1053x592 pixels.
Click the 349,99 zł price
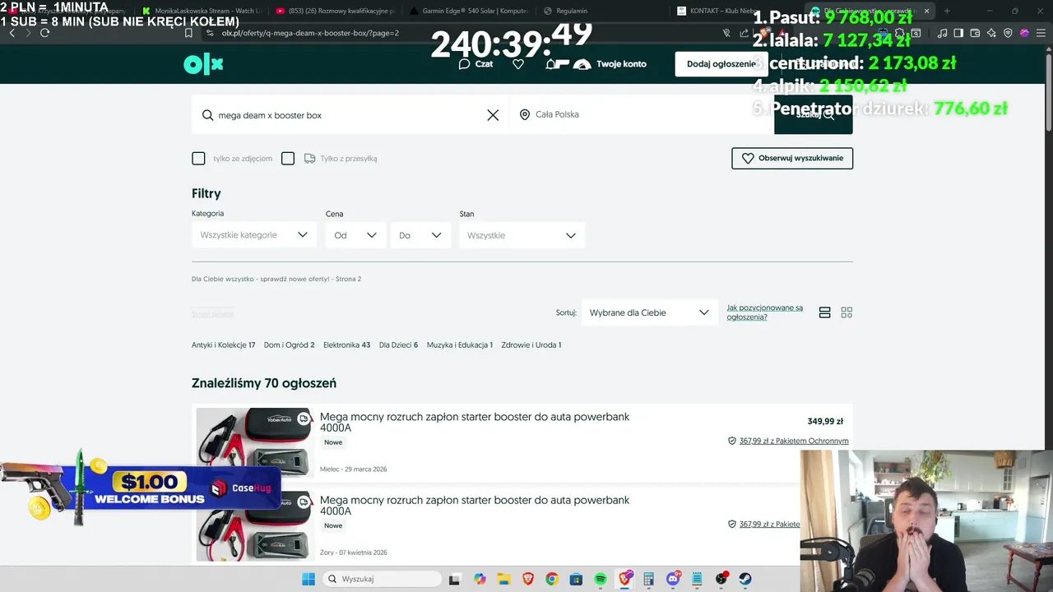coord(825,421)
